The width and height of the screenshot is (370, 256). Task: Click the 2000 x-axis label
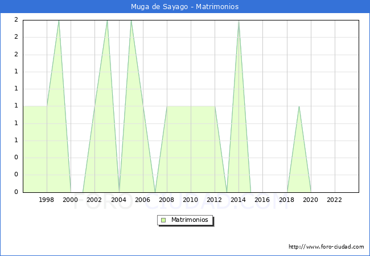[71, 200]
